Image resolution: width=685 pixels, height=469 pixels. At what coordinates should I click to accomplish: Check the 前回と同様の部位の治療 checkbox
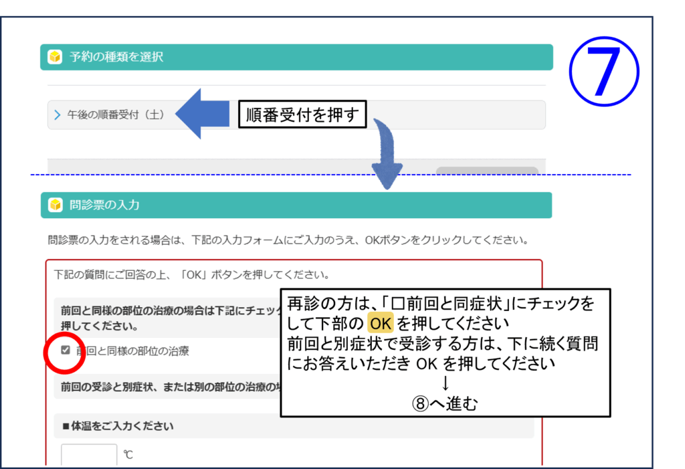66,350
